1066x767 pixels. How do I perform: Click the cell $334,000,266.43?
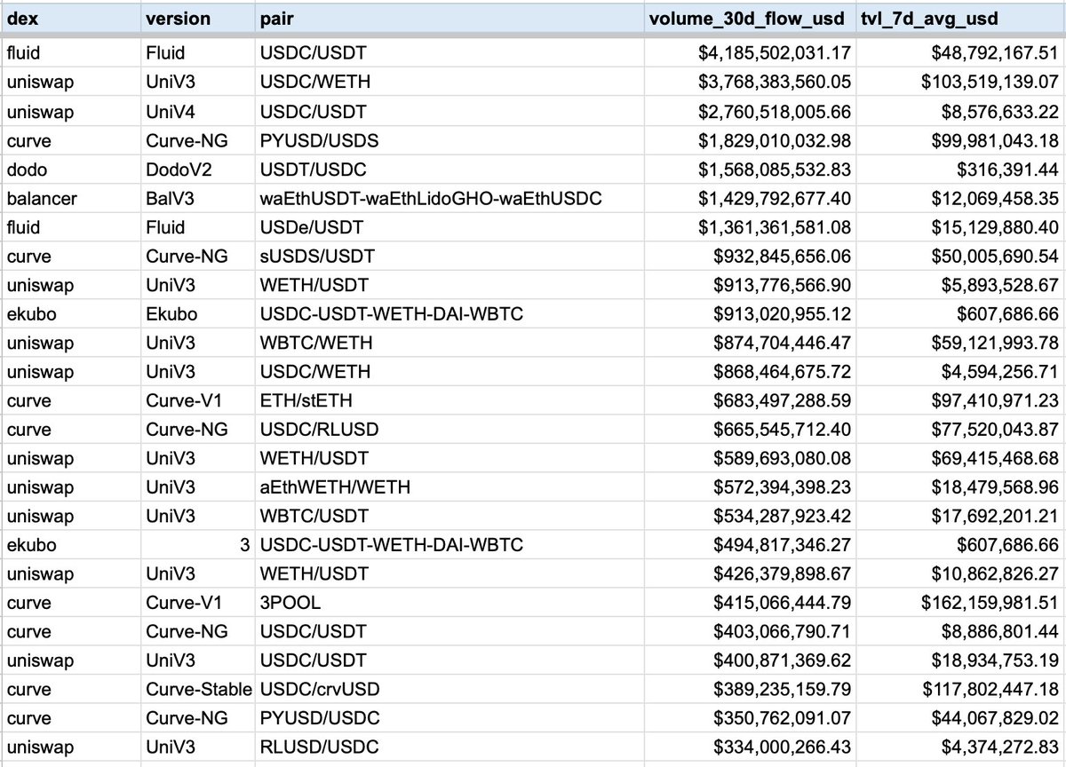[752, 747]
